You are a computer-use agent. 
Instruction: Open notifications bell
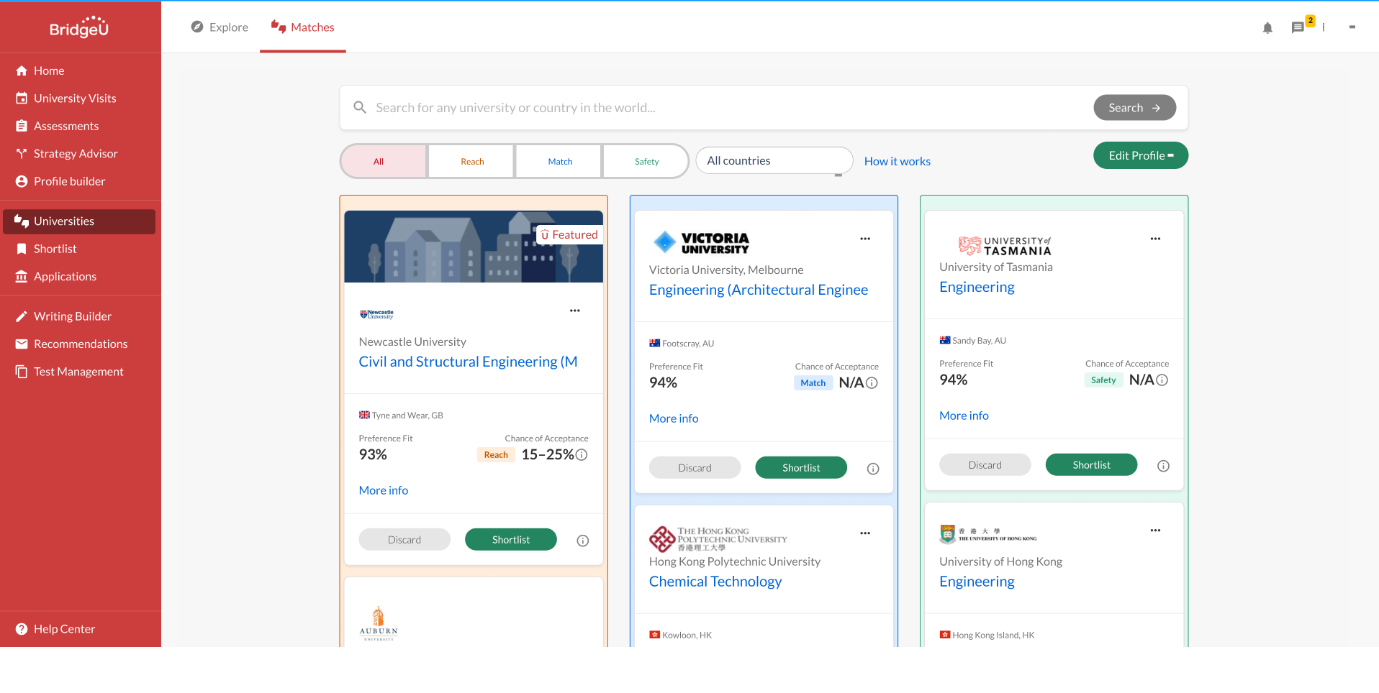coord(1267,27)
